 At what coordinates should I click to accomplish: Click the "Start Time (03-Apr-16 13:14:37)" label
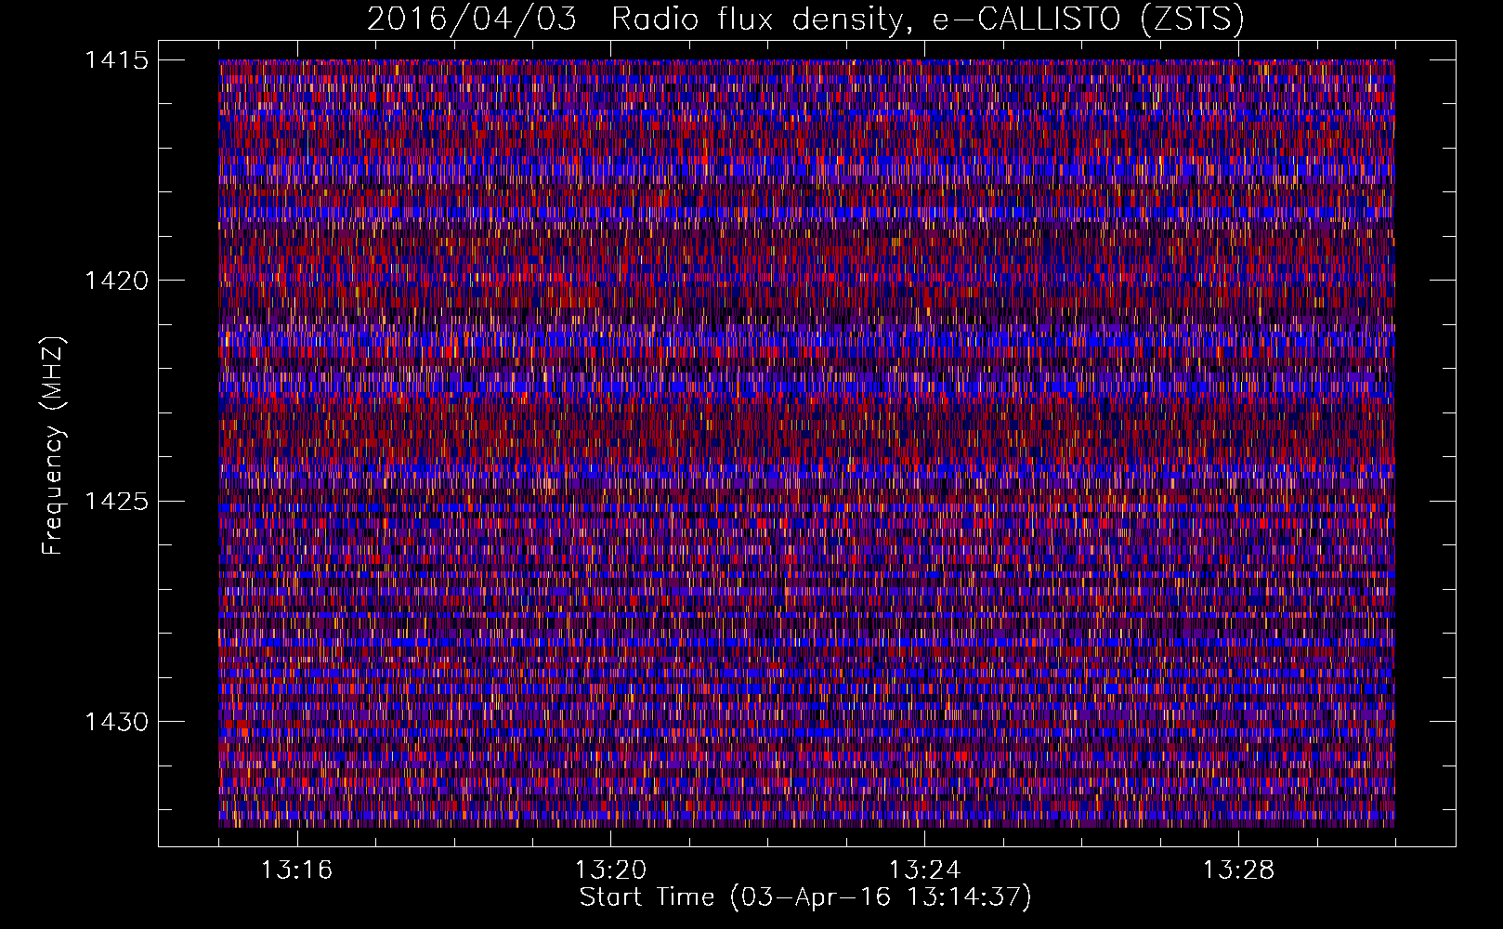coord(805,897)
